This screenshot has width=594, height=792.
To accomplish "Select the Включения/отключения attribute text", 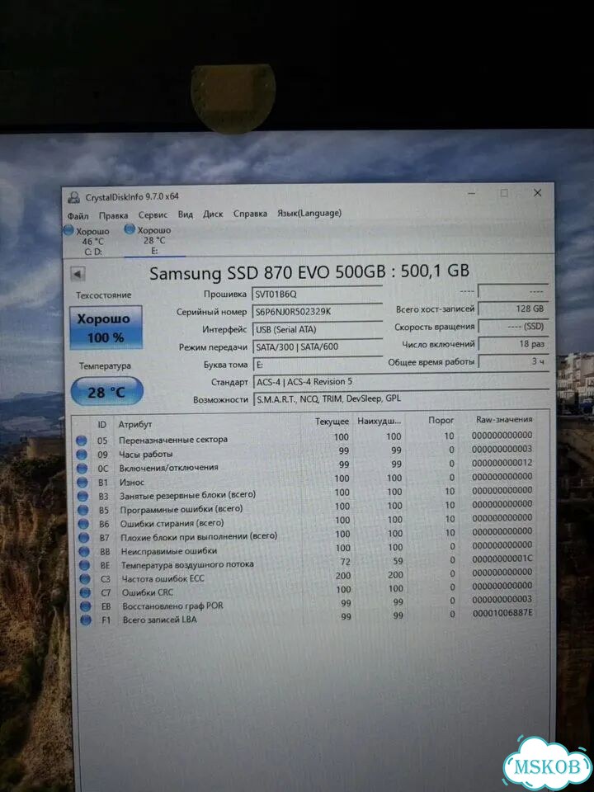I will point(168,468).
